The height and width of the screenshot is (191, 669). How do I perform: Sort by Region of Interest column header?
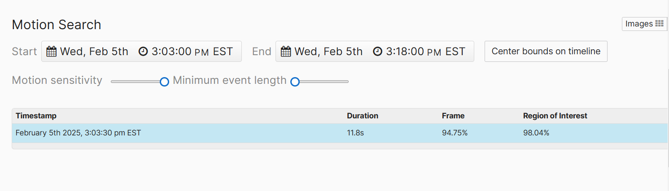(x=555, y=116)
